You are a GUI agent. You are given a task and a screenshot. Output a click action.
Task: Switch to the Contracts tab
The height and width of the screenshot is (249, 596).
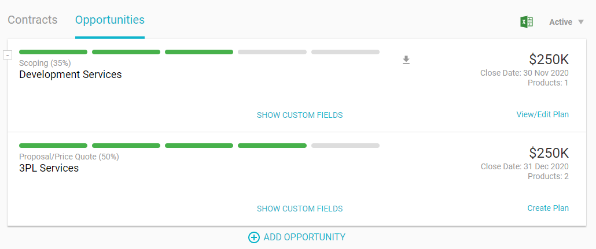(32, 20)
